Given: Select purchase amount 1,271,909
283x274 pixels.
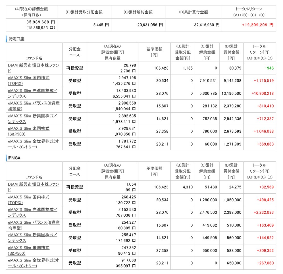Looking at the screenshot, I should tap(232, 144).
